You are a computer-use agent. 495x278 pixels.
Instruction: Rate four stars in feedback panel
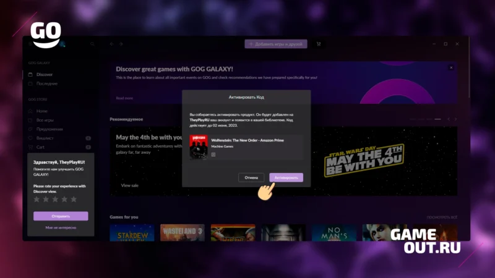point(64,199)
